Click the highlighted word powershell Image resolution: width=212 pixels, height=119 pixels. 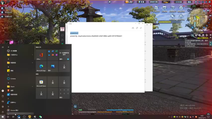(74, 33)
